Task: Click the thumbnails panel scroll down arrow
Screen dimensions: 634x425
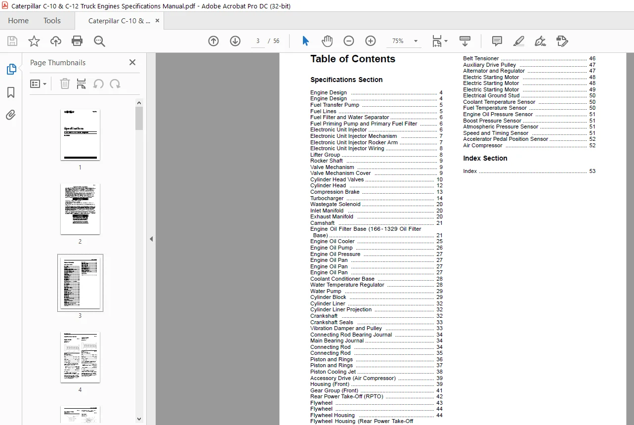Action: pos(139,419)
